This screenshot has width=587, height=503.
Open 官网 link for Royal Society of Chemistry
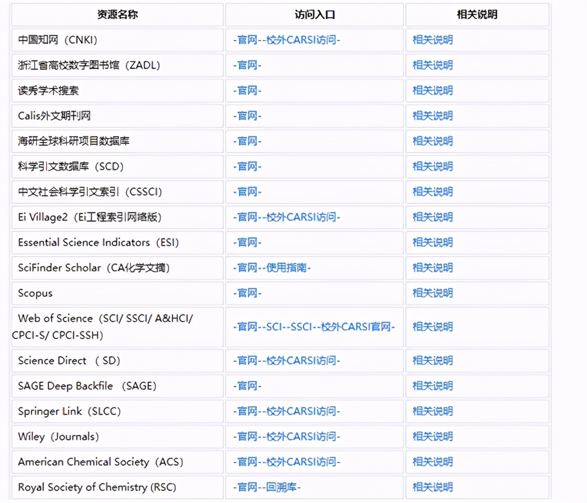pyautogui.click(x=247, y=487)
